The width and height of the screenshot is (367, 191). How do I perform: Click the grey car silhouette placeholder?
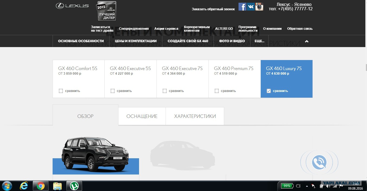pyautogui.click(x=182, y=156)
